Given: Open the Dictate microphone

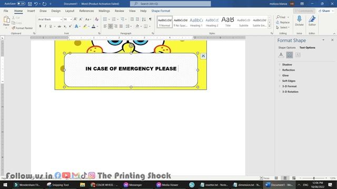Looking at the screenshot, I should click(299, 21).
